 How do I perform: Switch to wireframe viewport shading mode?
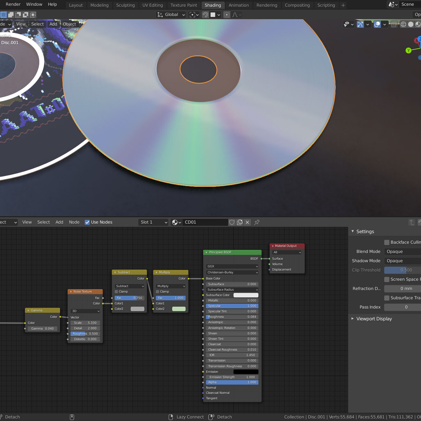pos(403,24)
